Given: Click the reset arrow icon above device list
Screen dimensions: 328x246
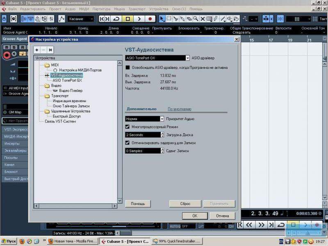Looking at the screenshot, I should tap(50, 50).
